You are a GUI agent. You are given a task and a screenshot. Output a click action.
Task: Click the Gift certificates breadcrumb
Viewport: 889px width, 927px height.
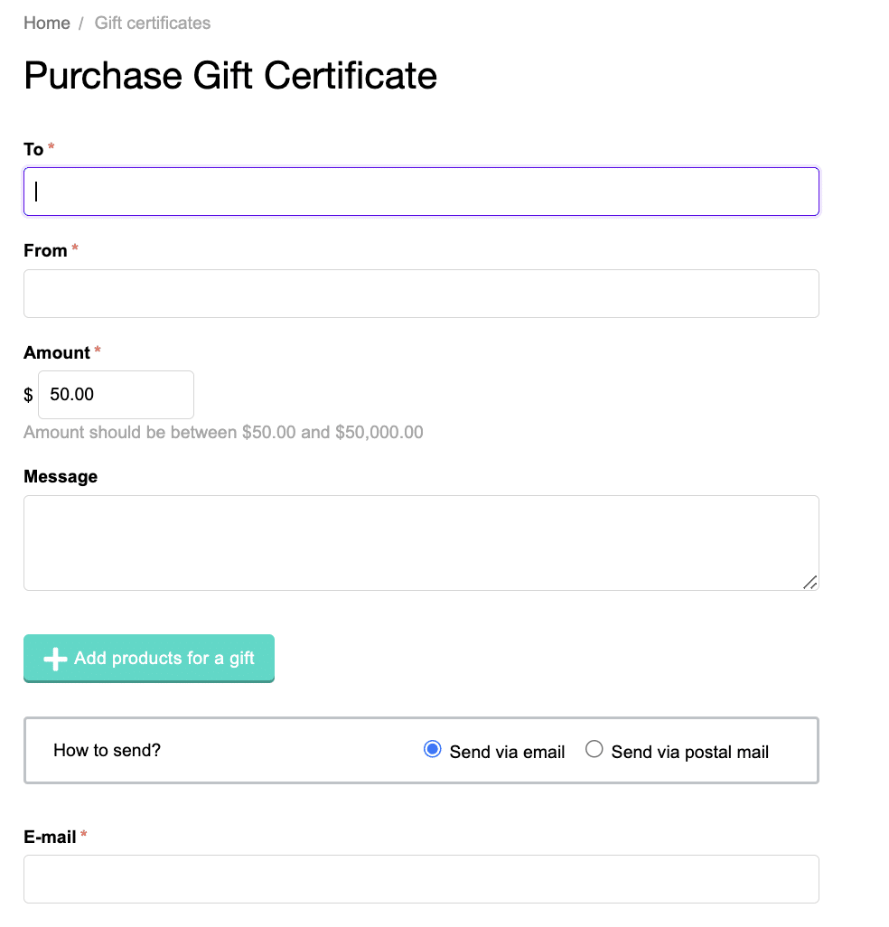click(153, 23)
